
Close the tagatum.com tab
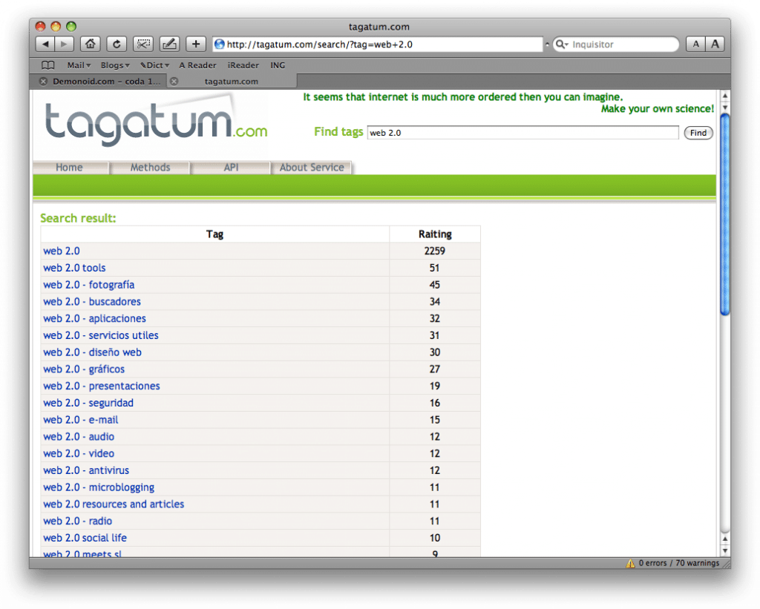(174, 82)
